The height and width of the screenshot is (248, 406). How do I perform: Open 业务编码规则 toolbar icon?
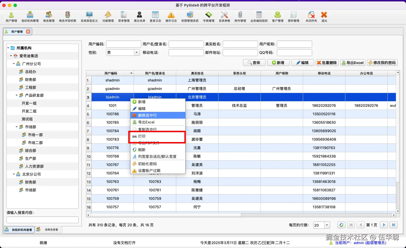[x=259, y=17]
